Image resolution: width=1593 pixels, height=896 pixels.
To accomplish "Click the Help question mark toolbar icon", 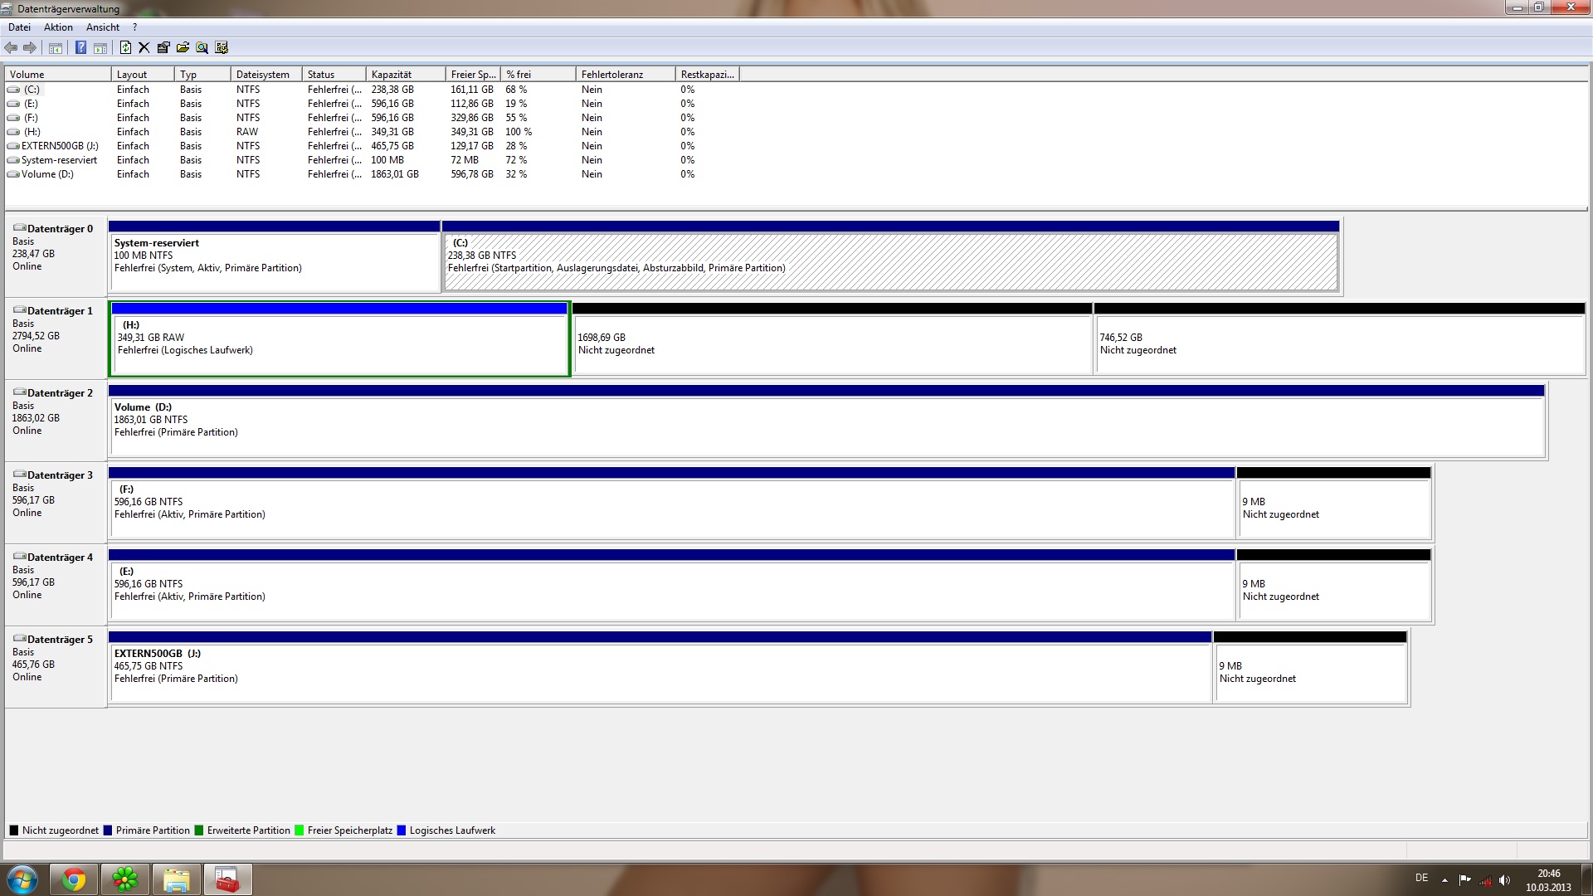I will 80,48.
